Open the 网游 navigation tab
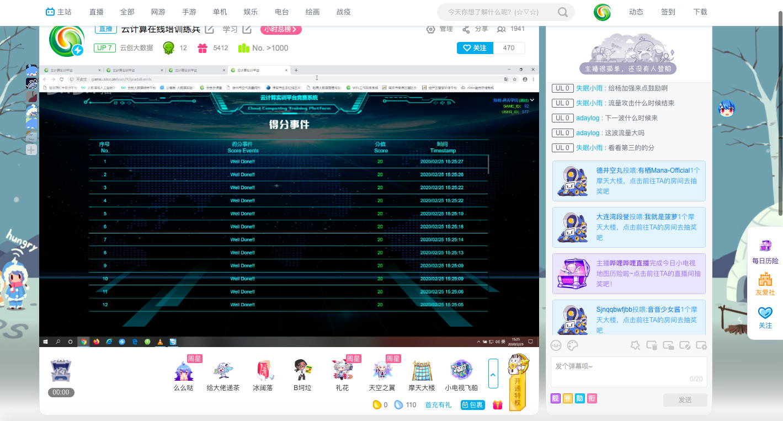Viewport: 783px width, 421px height. click(158, 12)
